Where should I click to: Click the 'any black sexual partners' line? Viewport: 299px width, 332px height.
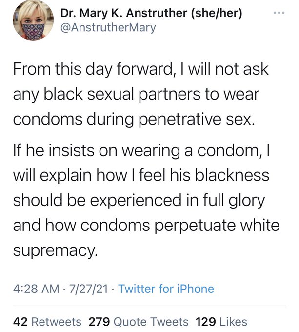(136, 94)
